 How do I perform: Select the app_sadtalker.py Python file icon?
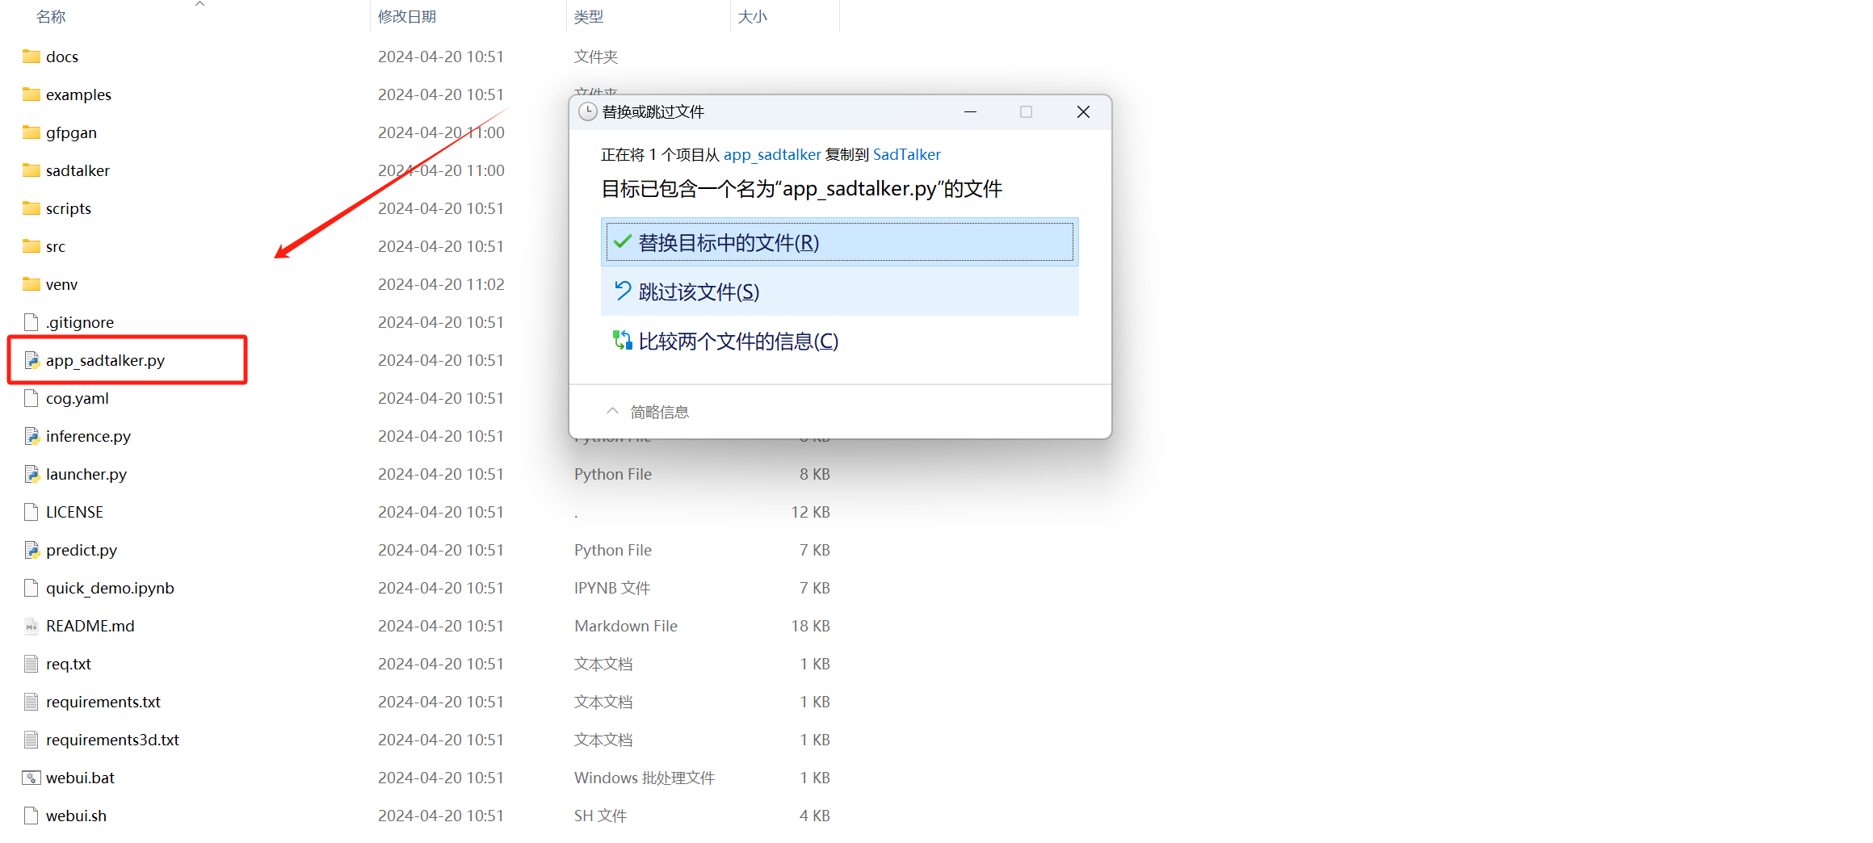(32, 360)
